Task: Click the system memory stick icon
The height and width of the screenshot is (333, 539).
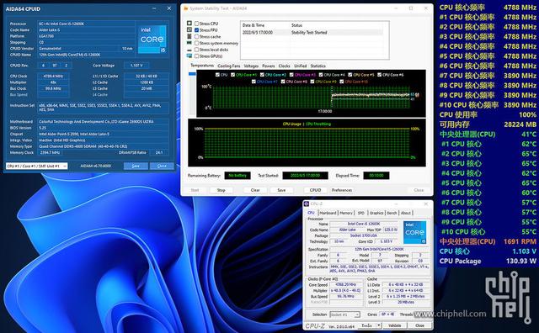Action: (189, 43)
